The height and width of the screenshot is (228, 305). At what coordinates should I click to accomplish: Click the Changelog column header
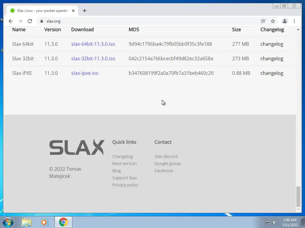tap(272, 29)
